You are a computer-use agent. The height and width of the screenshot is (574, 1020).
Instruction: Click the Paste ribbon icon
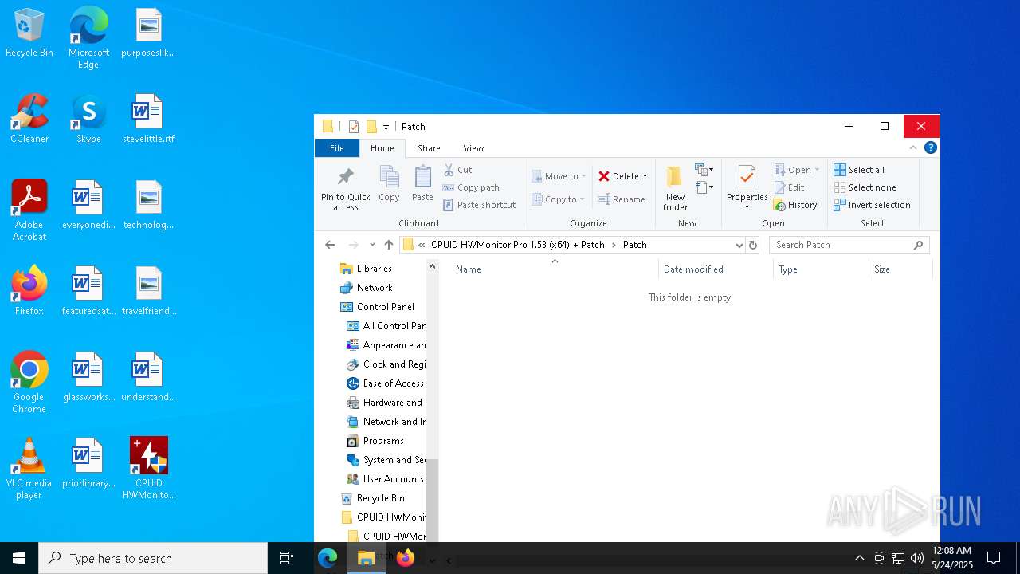pos(422,177)
